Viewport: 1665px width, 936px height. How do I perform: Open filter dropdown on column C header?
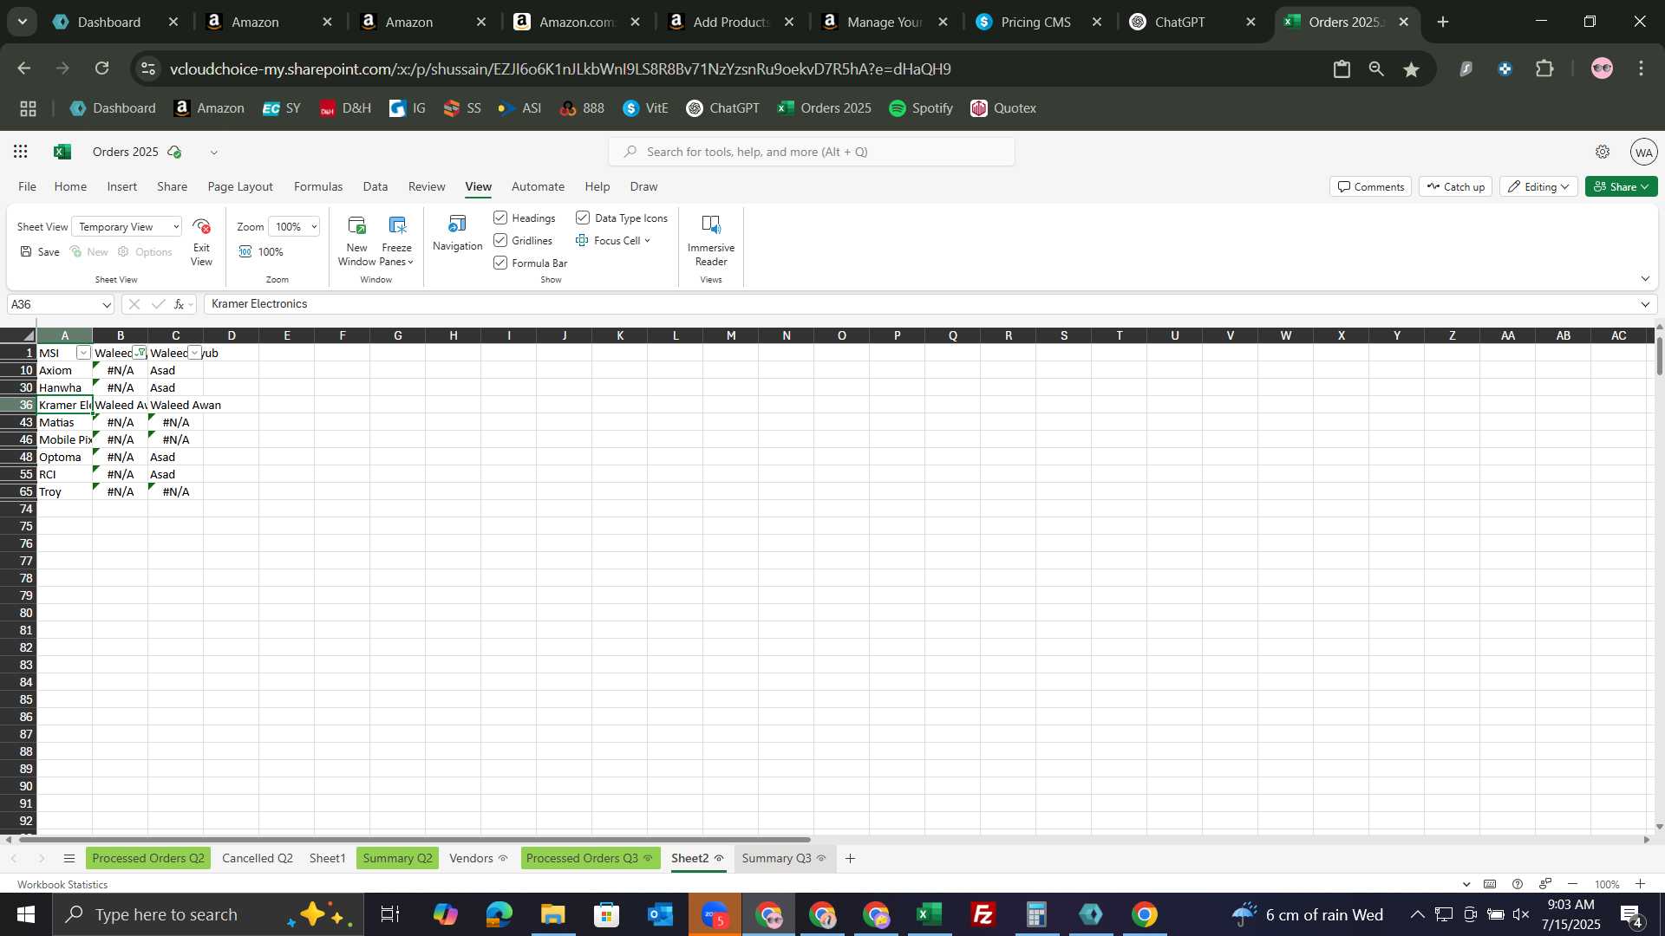(195, 353)
